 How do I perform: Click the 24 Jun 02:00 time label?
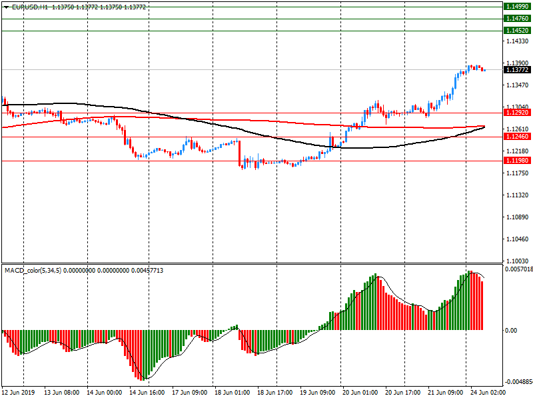[488, 392]
